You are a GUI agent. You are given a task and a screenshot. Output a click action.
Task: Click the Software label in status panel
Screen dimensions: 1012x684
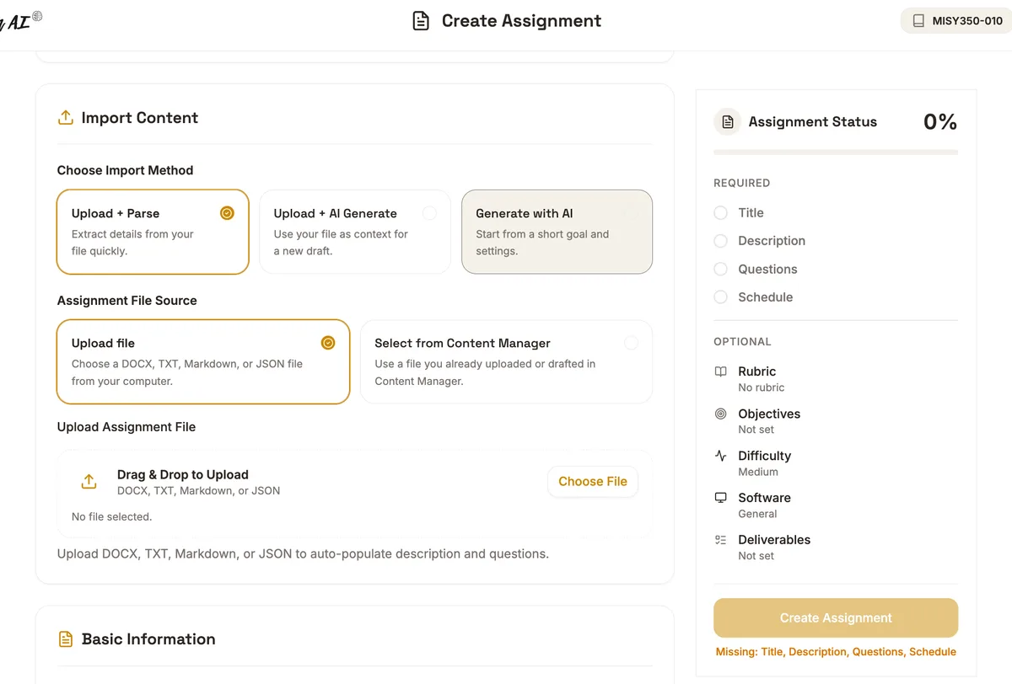click(764, 498)
